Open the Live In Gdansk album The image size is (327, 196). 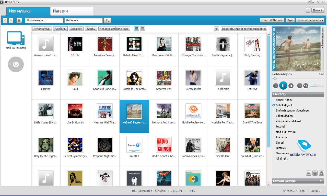(75, 111)
